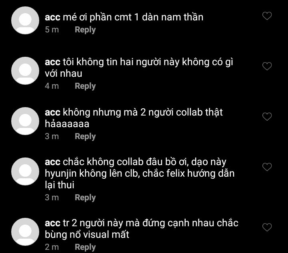
Task: Open 'acc' username on first comment
Action: click(x=52, y=18)
